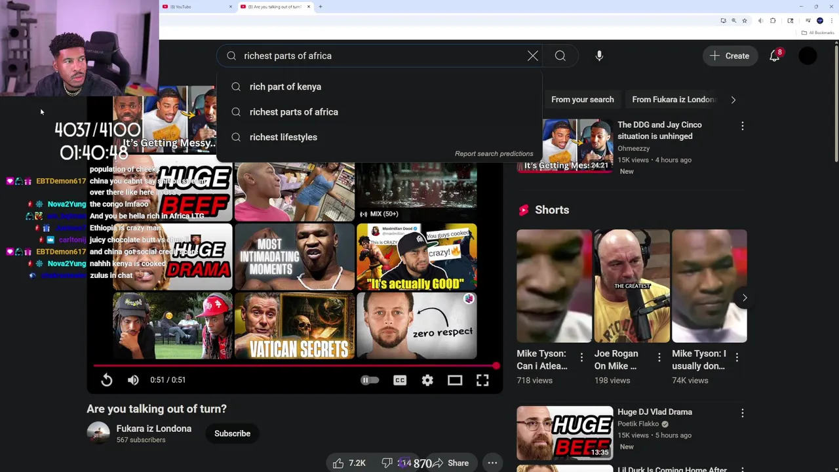Click 'Report search predictions' link
This screenshot has width=839, height=472.
click(x=494, y=153)
